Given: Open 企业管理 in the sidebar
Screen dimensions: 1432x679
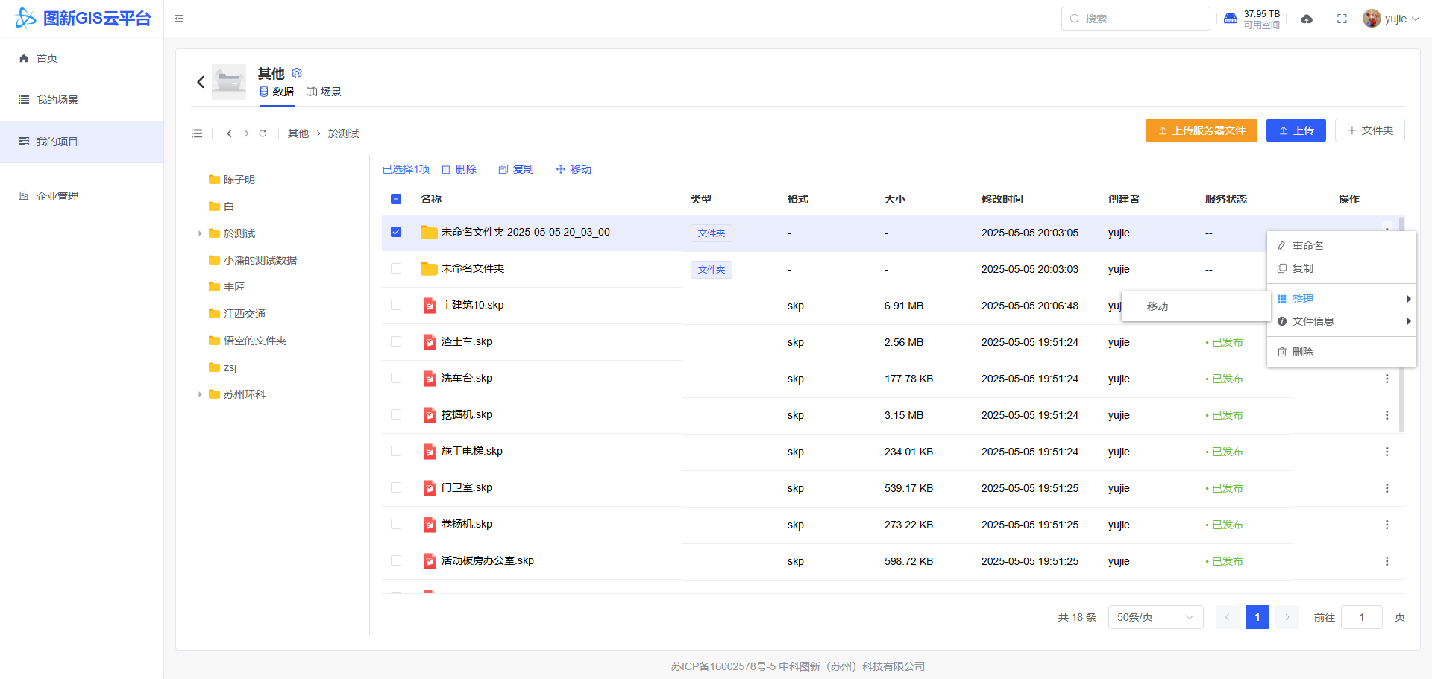Looking at the screenshot, I should click(82, 196).
